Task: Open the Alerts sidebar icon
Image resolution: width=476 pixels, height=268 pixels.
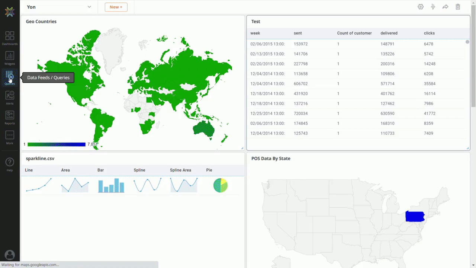Action: 10,96
